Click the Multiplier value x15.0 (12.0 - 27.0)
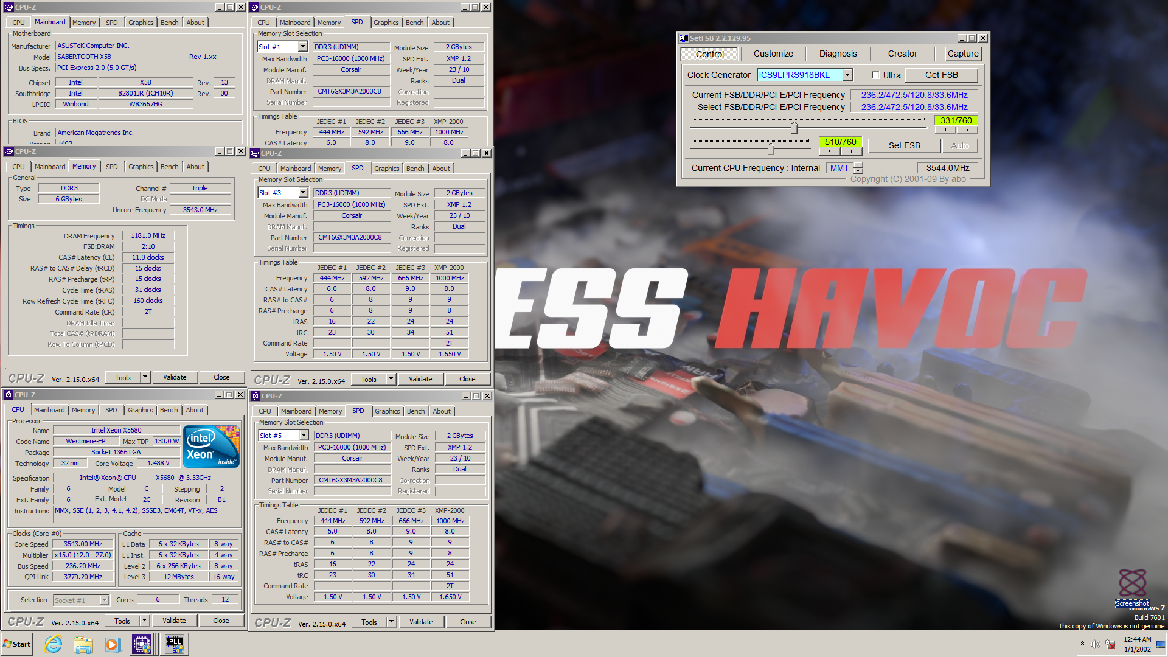 tap(83, 555)
